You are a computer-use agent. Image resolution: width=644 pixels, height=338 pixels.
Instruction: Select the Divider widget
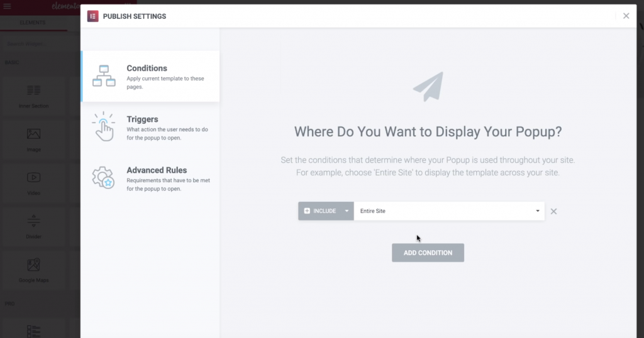(x=33, y=226)
